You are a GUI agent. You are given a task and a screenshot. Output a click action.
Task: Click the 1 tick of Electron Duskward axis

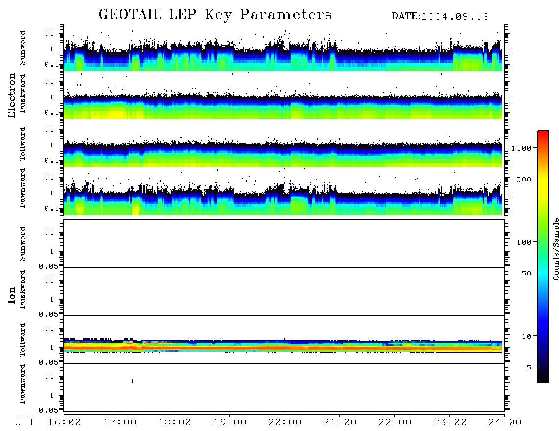pyautogui.click(x=51, y=97)
